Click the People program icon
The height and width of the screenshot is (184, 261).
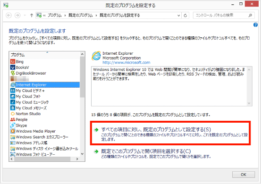pyautogui.click(x=13, y=119)
